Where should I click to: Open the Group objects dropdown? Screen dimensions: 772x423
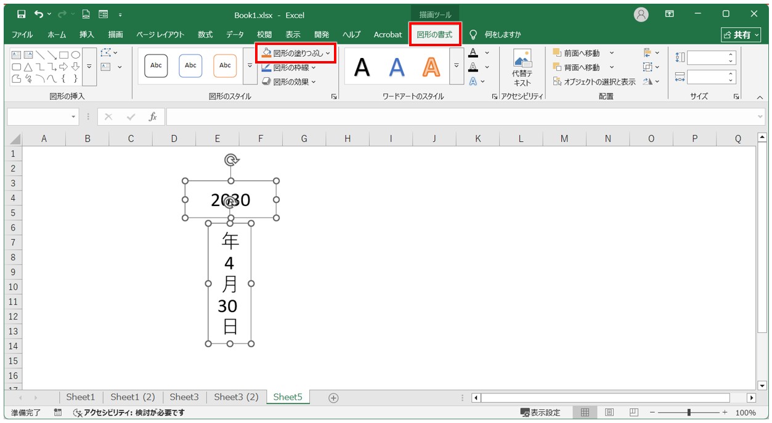[x=651, y=67]
